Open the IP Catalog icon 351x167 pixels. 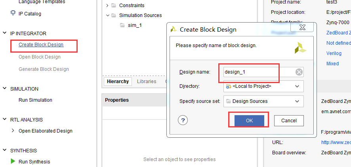tap(13, 13)
